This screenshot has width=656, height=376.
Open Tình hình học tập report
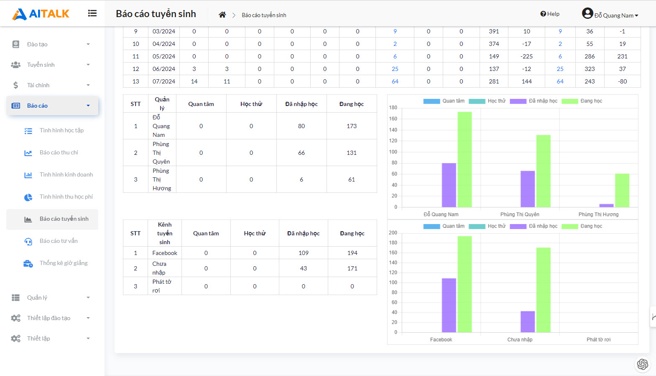pyautogui.click(x=61, y=130)
